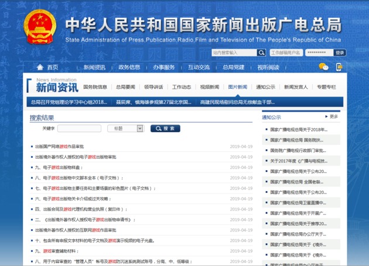Image resolution: width=369 pixels, height=266 pixels.
Task: Switch to the 国务院信息 tab
Action: pyautogui.click(x=95, y=87)
